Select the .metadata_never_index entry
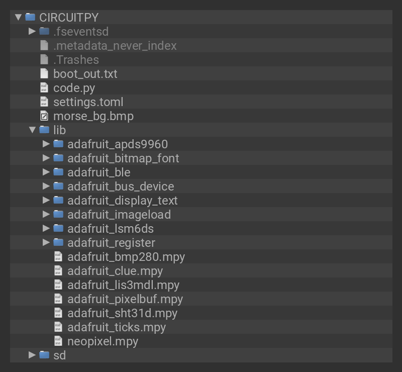402x372 pixels. pos(115,46)
